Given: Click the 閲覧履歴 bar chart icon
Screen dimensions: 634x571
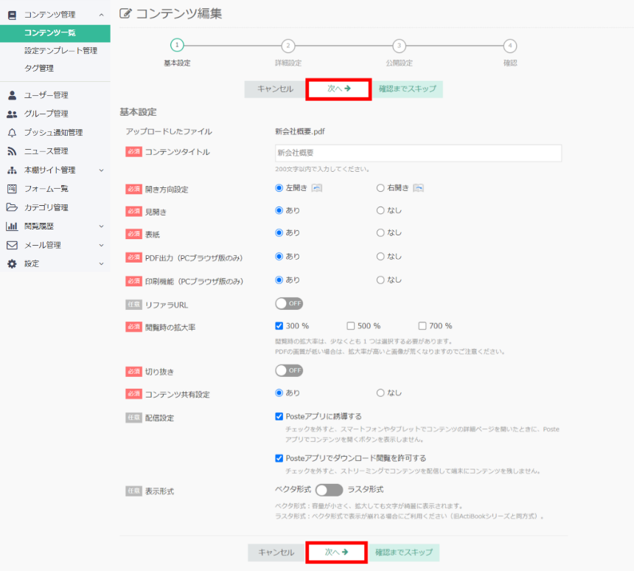Looking at the screenshot, I should pyautogui.click(x=12, y=226).
